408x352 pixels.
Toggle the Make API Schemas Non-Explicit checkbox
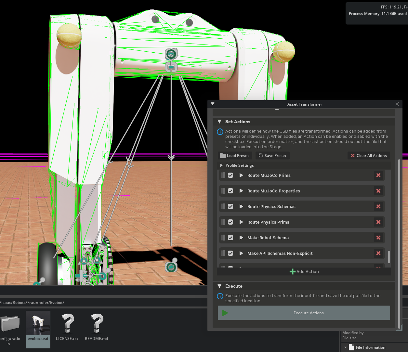point(230,253)
